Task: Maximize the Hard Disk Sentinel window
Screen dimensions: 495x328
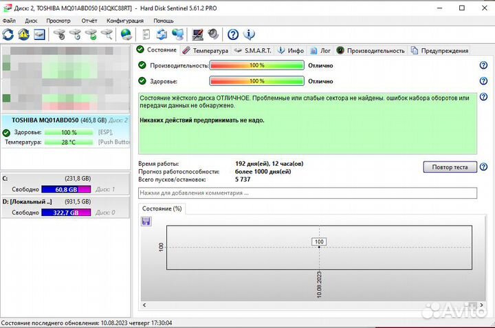Action: tap(462, 8)
